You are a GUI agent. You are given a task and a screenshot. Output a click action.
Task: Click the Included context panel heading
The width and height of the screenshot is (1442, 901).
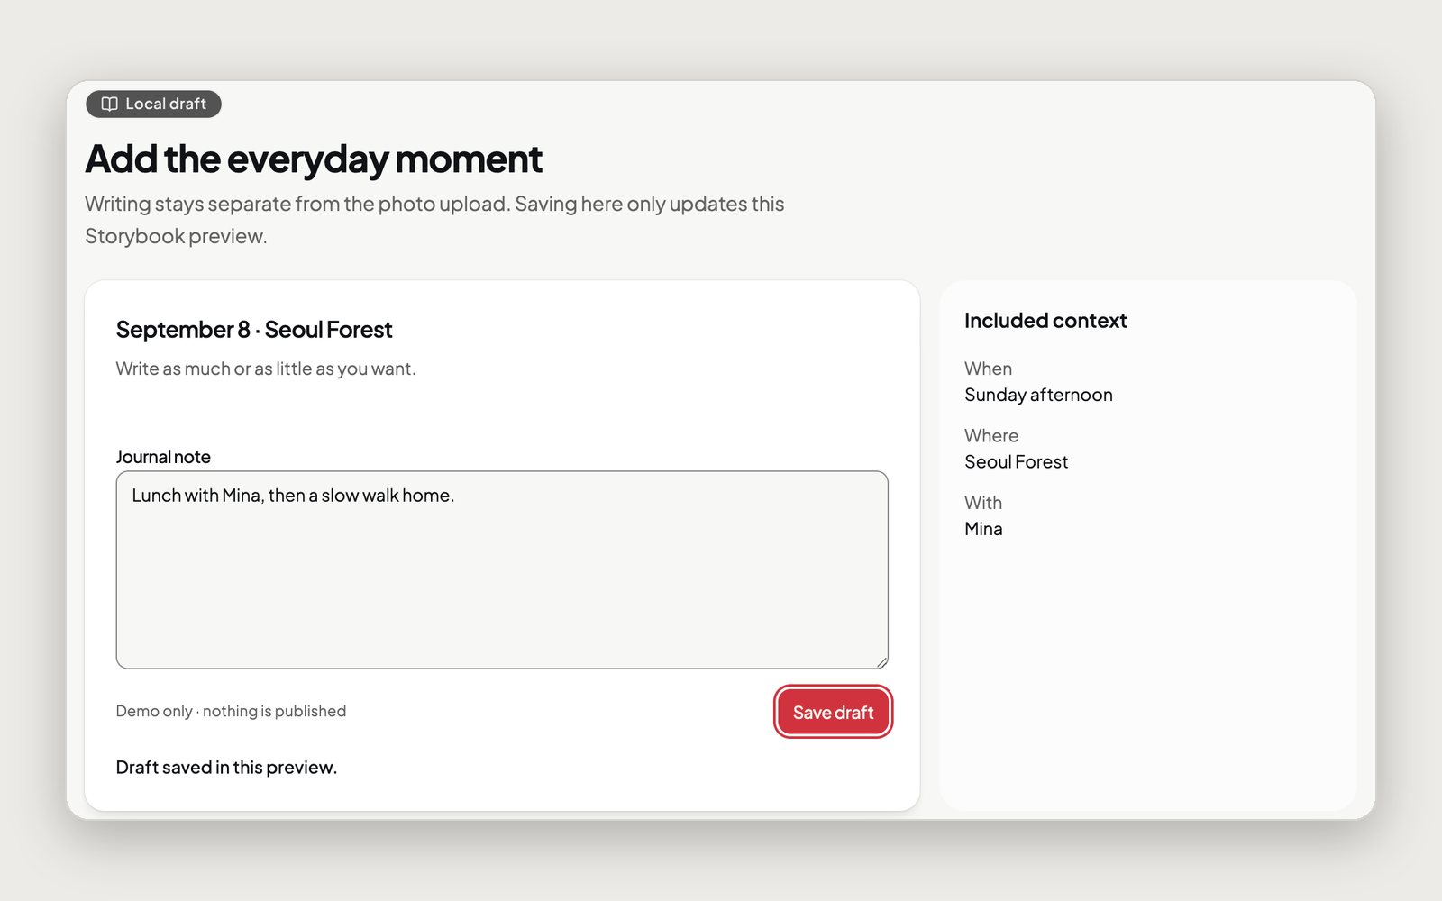(x=1045, y=321)
